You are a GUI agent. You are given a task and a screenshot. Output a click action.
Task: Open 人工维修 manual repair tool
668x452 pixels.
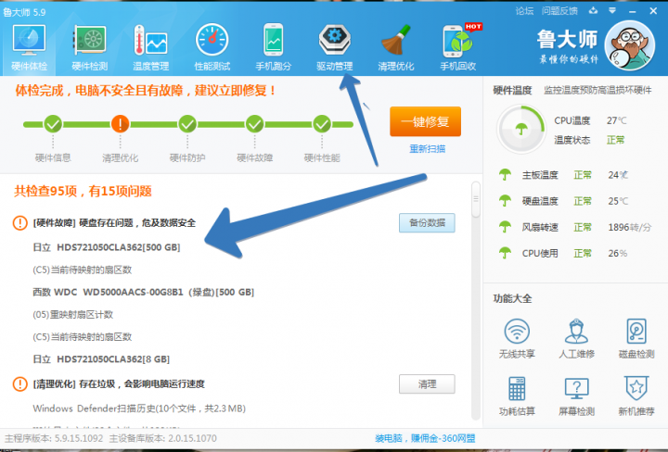pos(576,338)
